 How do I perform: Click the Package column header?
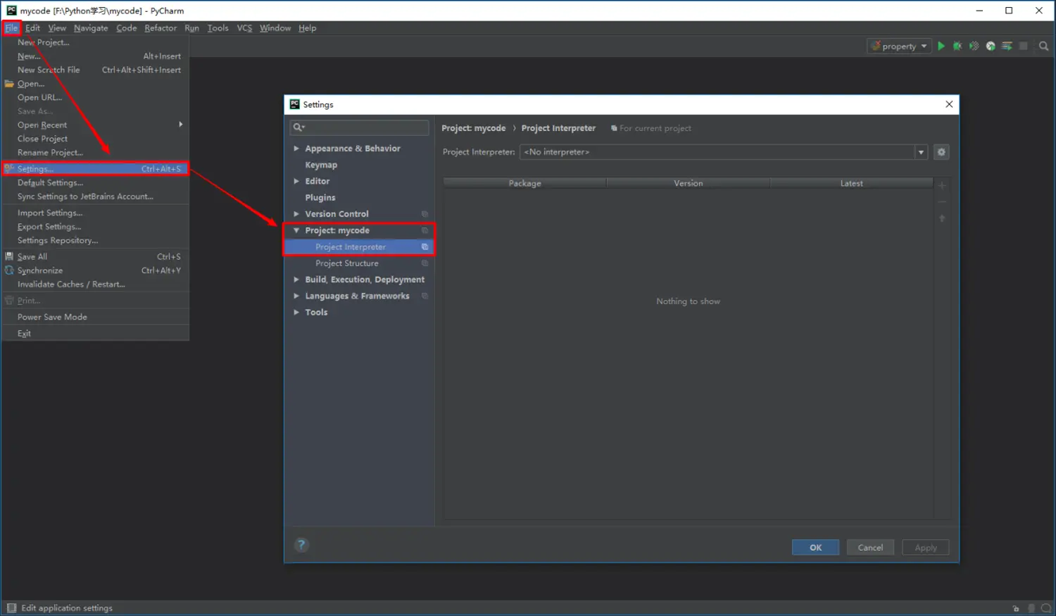525,183
